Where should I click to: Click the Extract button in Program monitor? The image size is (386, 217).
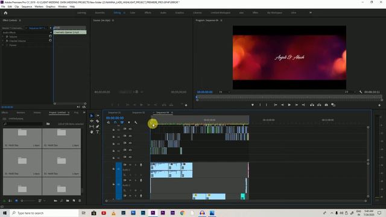[x=319, y=105]
